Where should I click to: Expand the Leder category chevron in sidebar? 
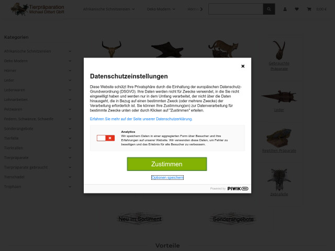pos(70,80)
